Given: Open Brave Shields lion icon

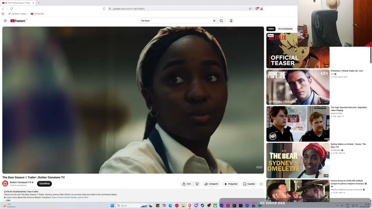Looking at the screenshot, I should pyautogui.click(x=257, y=9).
